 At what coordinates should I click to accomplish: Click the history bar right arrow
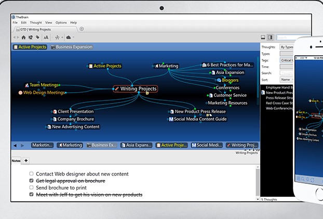coord(22,145)
